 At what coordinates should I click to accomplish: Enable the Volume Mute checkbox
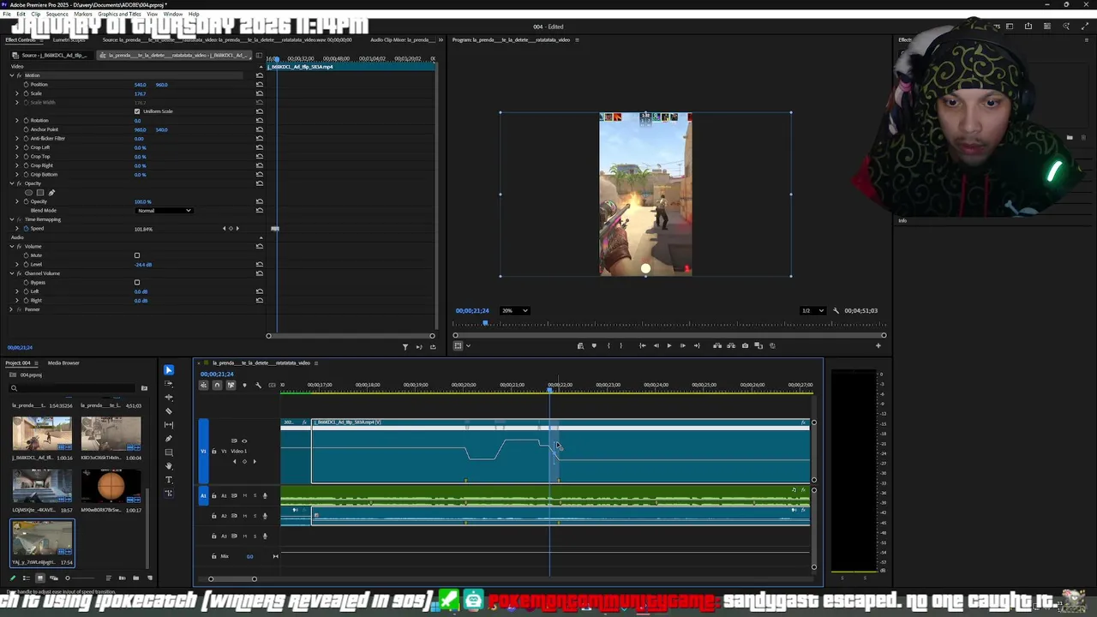pyautogui.click(x=137, y=255)
